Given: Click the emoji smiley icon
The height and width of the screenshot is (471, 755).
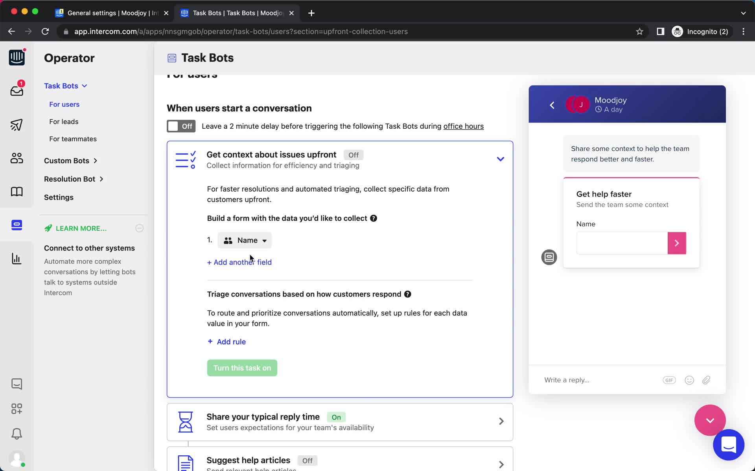Looking at the screenshot, I should click(x=689, y=380).
